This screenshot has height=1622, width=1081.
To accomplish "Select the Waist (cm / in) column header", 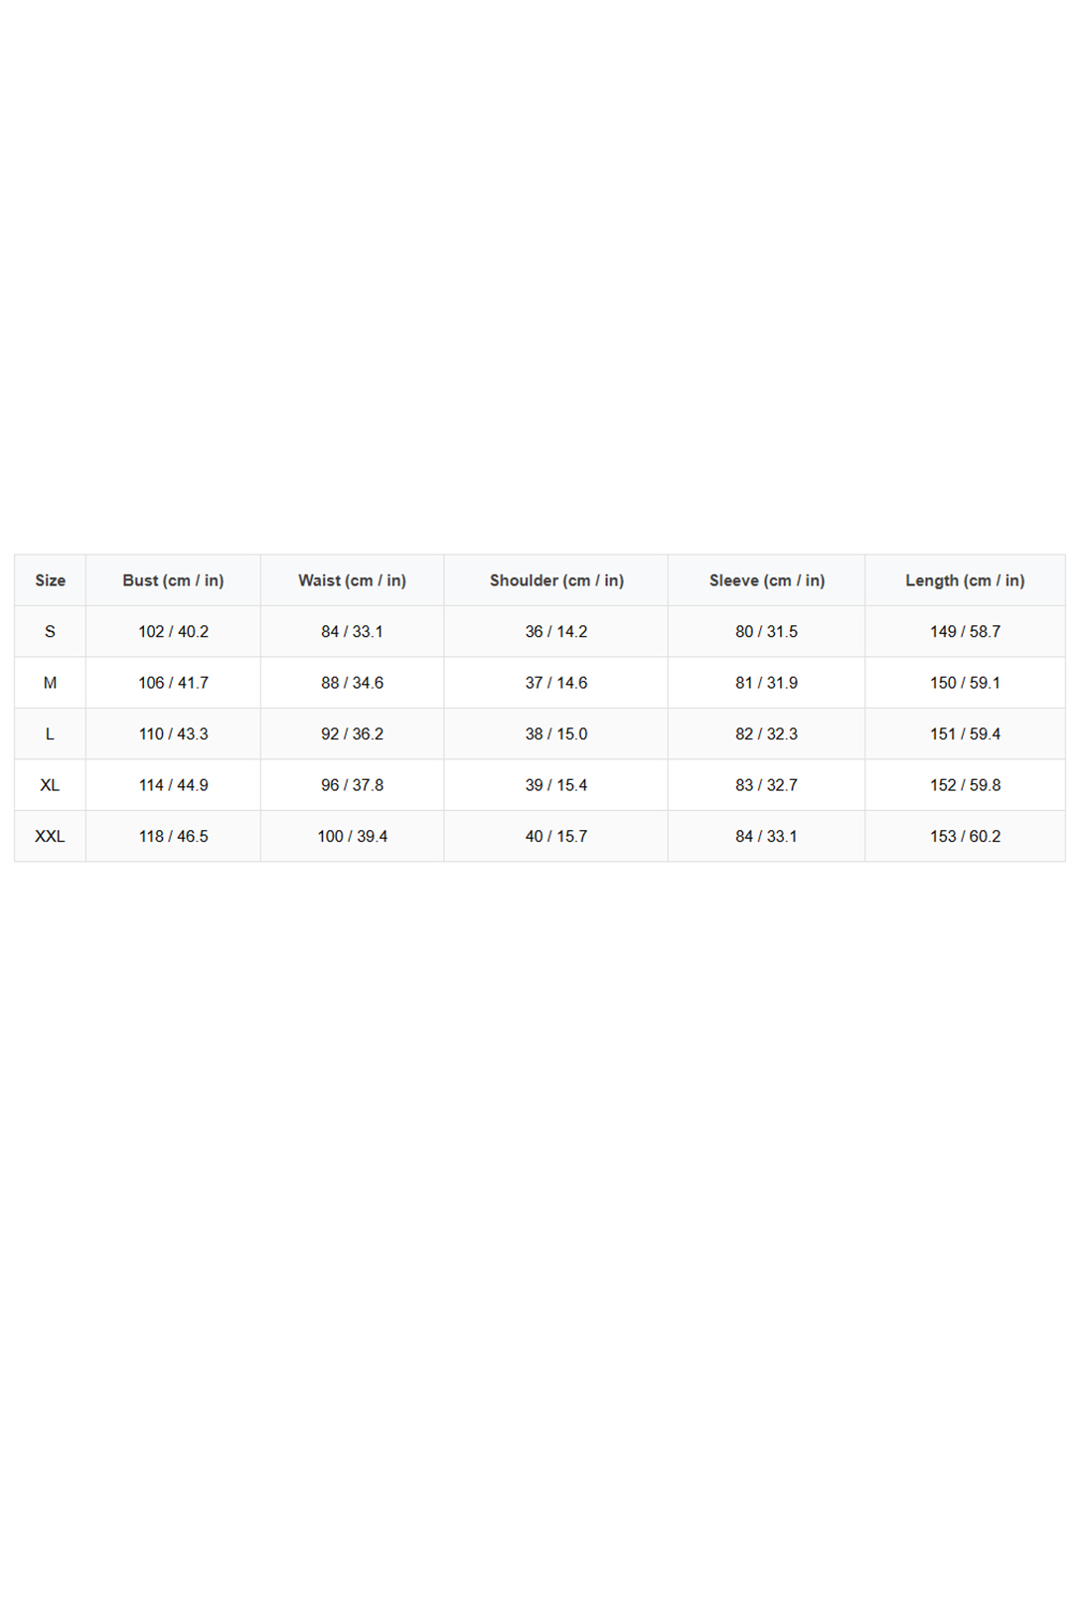I will [x=352, y=580].
